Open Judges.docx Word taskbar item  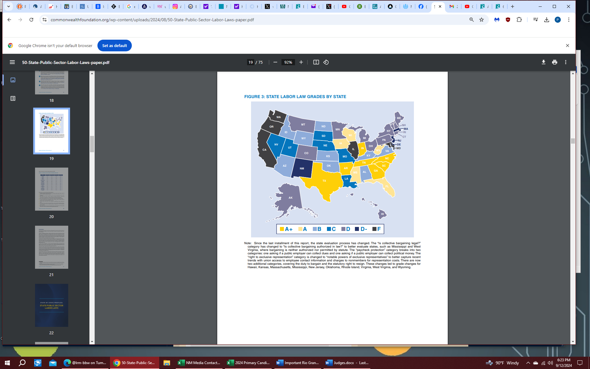[347, 363]
